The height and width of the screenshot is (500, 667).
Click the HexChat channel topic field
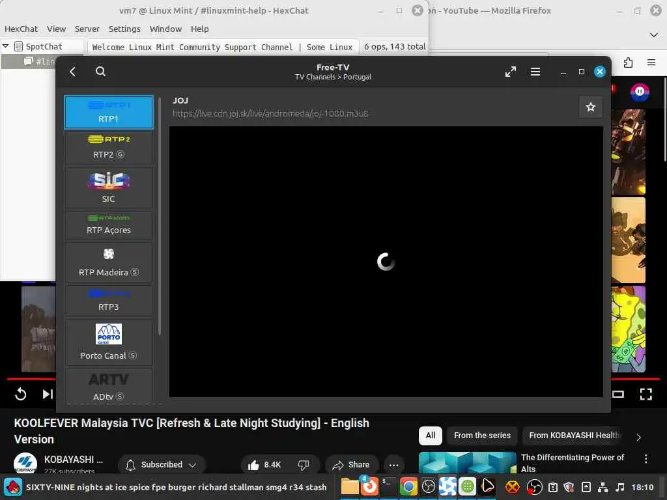(x=223, y=47)
